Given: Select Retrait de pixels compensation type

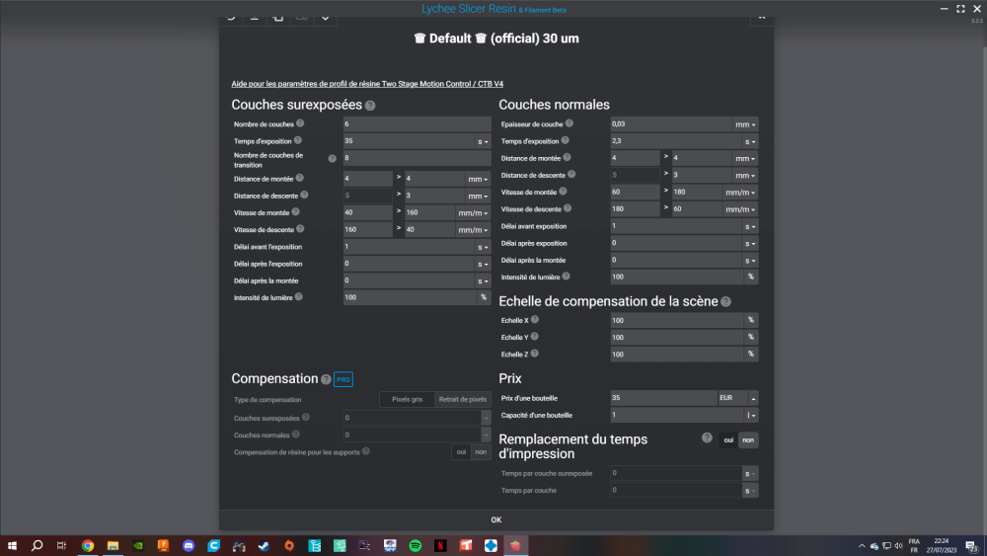Looking at the screenshot, I should tap(463, 399).
